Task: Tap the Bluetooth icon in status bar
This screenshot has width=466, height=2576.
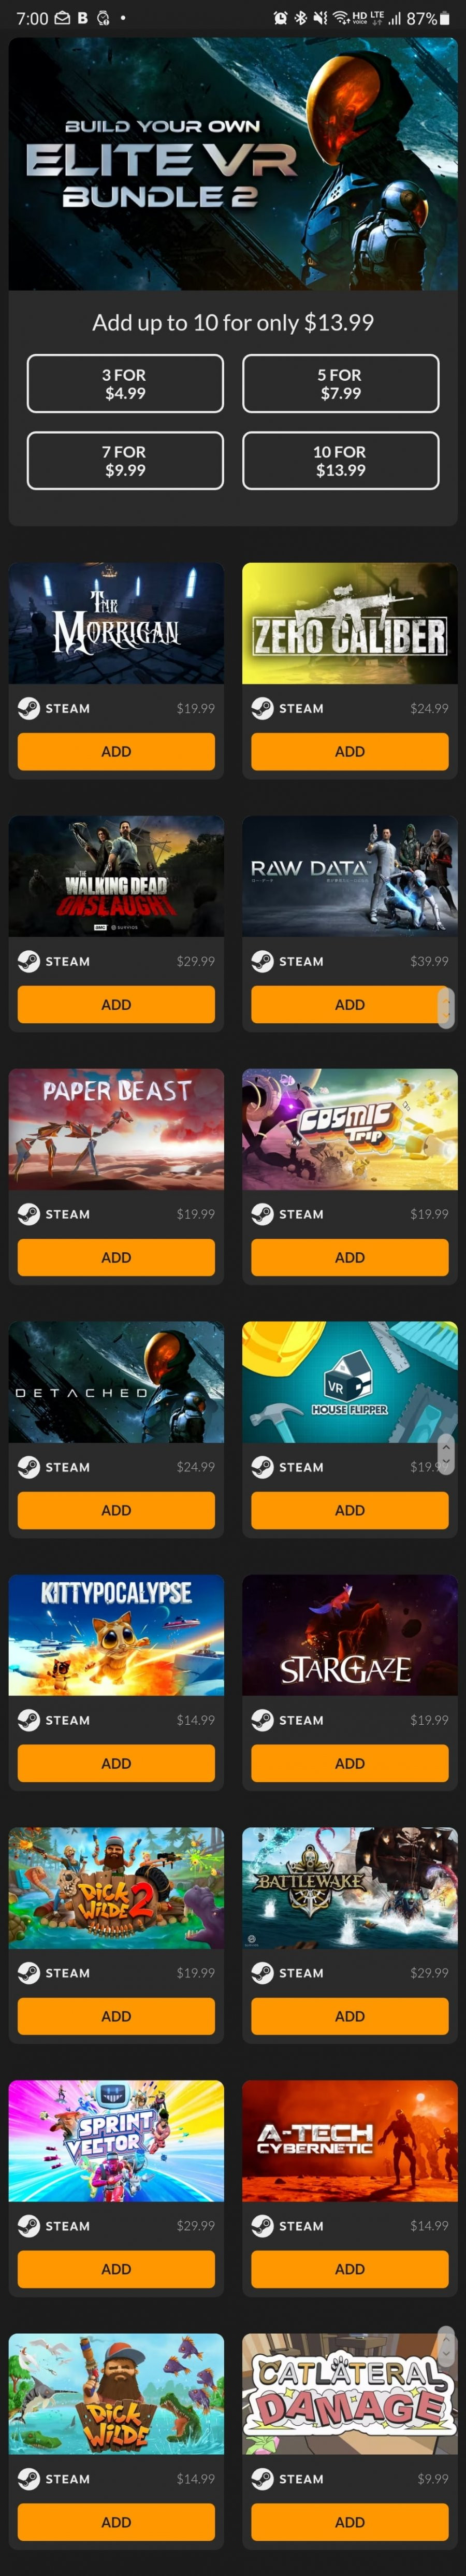Action: tap(300, 18)
